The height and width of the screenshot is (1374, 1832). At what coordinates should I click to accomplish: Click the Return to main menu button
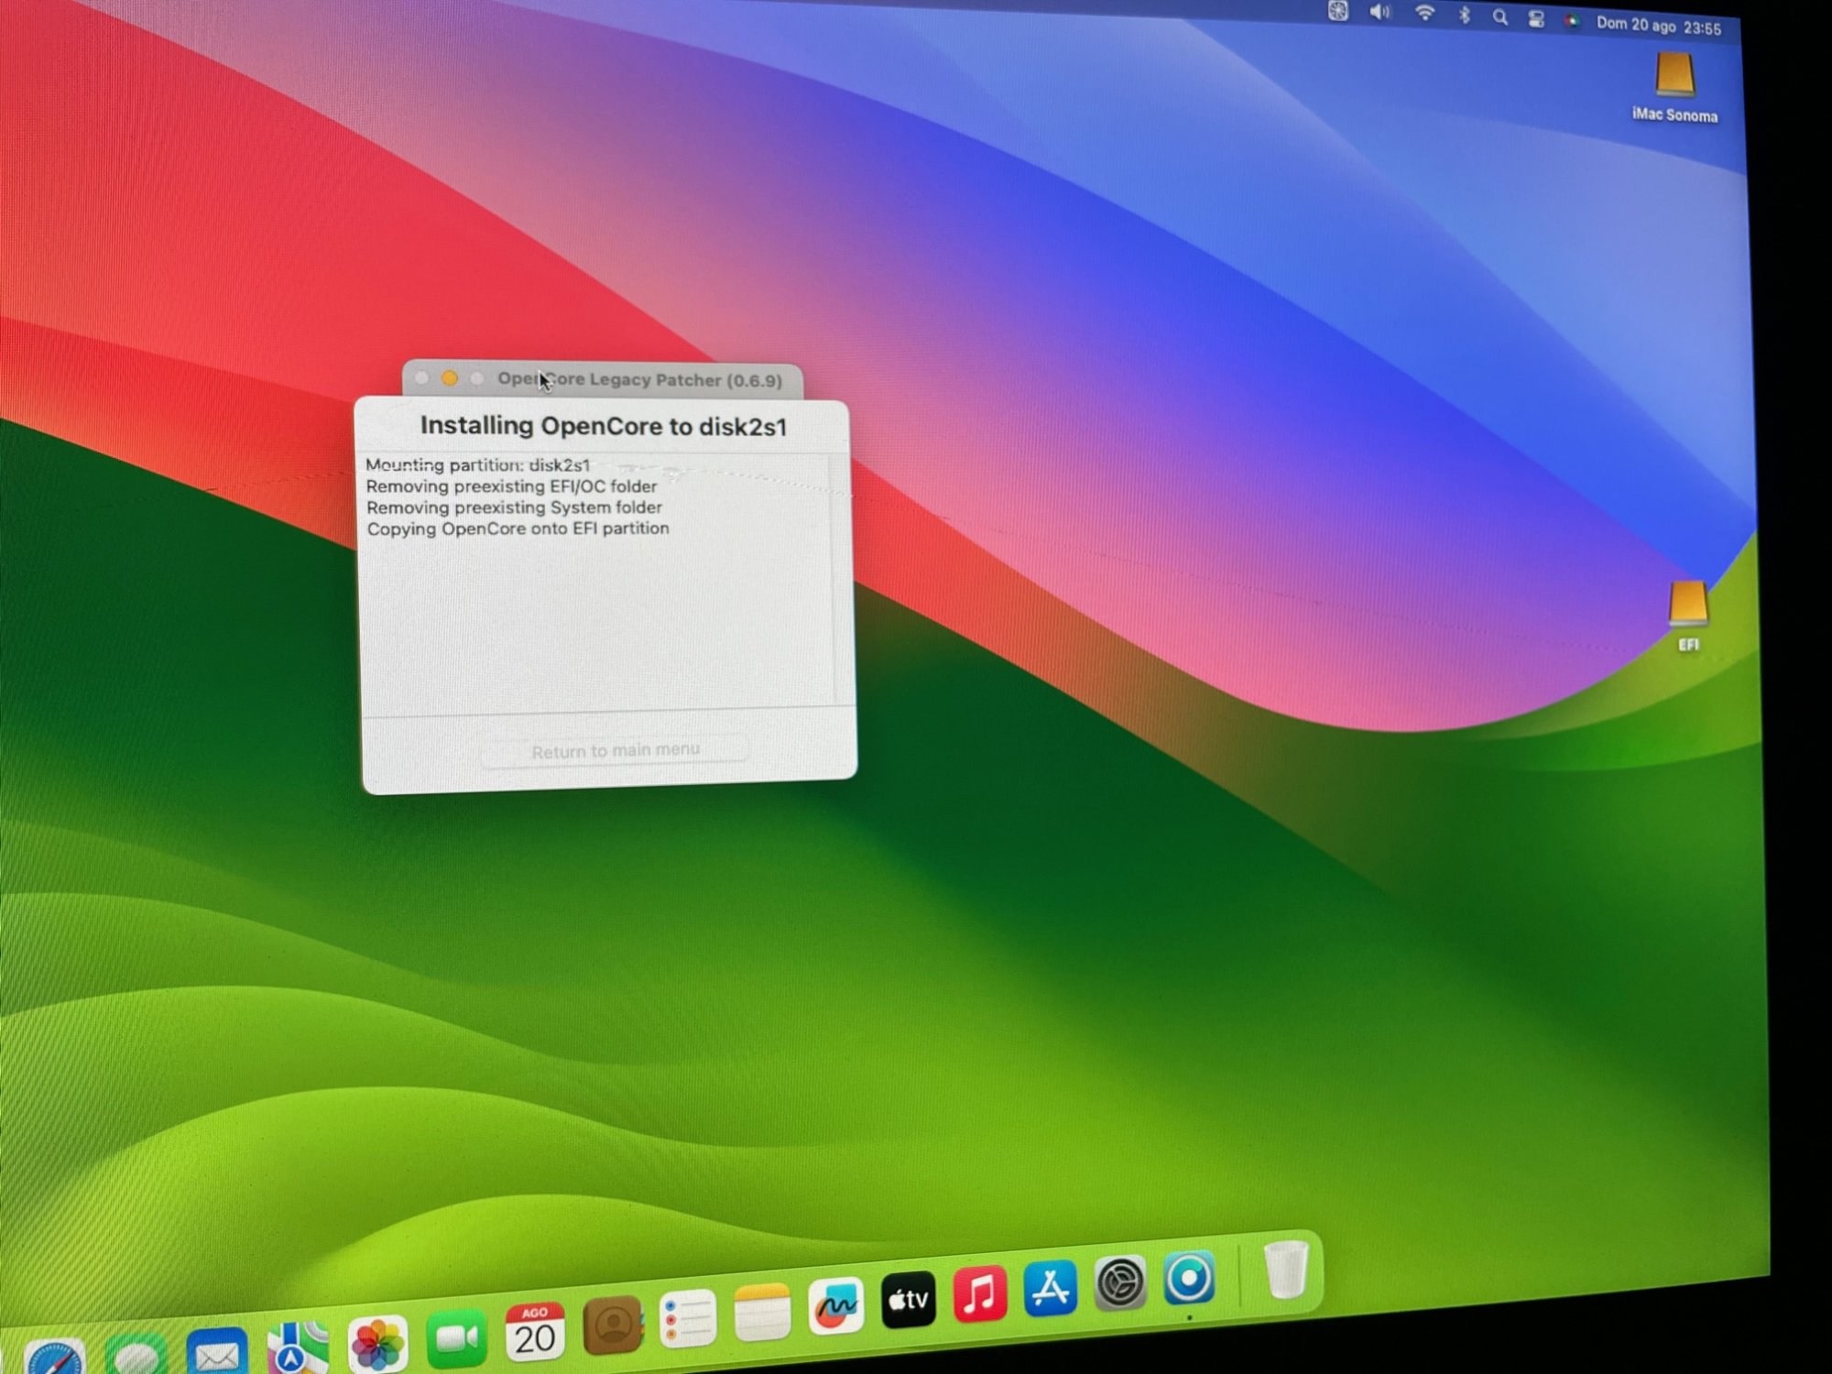point(615,751)
